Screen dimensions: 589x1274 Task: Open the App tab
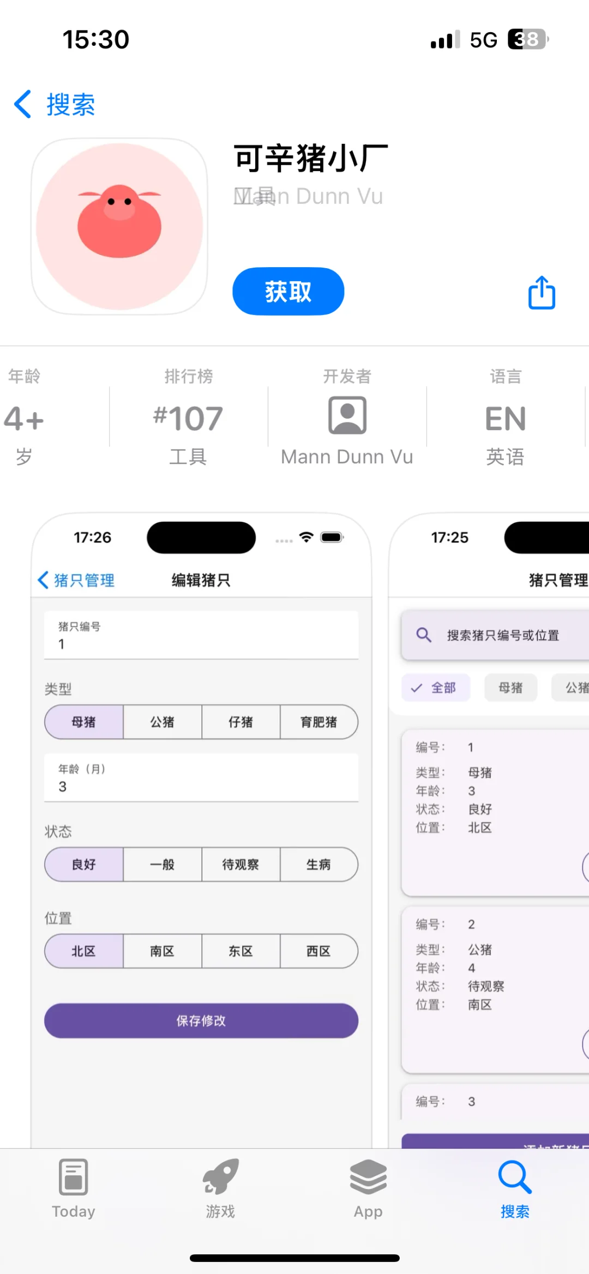(x=368, y=1188)
